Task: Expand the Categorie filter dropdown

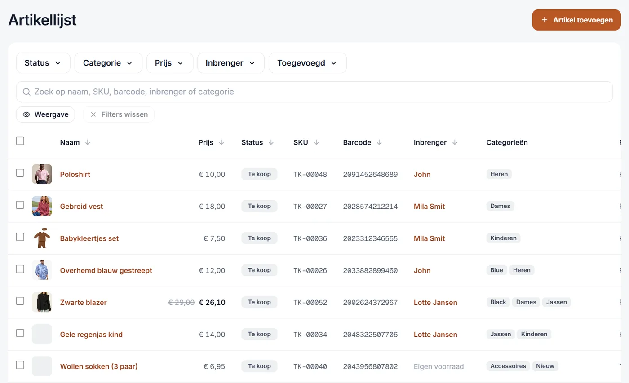Action: (108, 63)
